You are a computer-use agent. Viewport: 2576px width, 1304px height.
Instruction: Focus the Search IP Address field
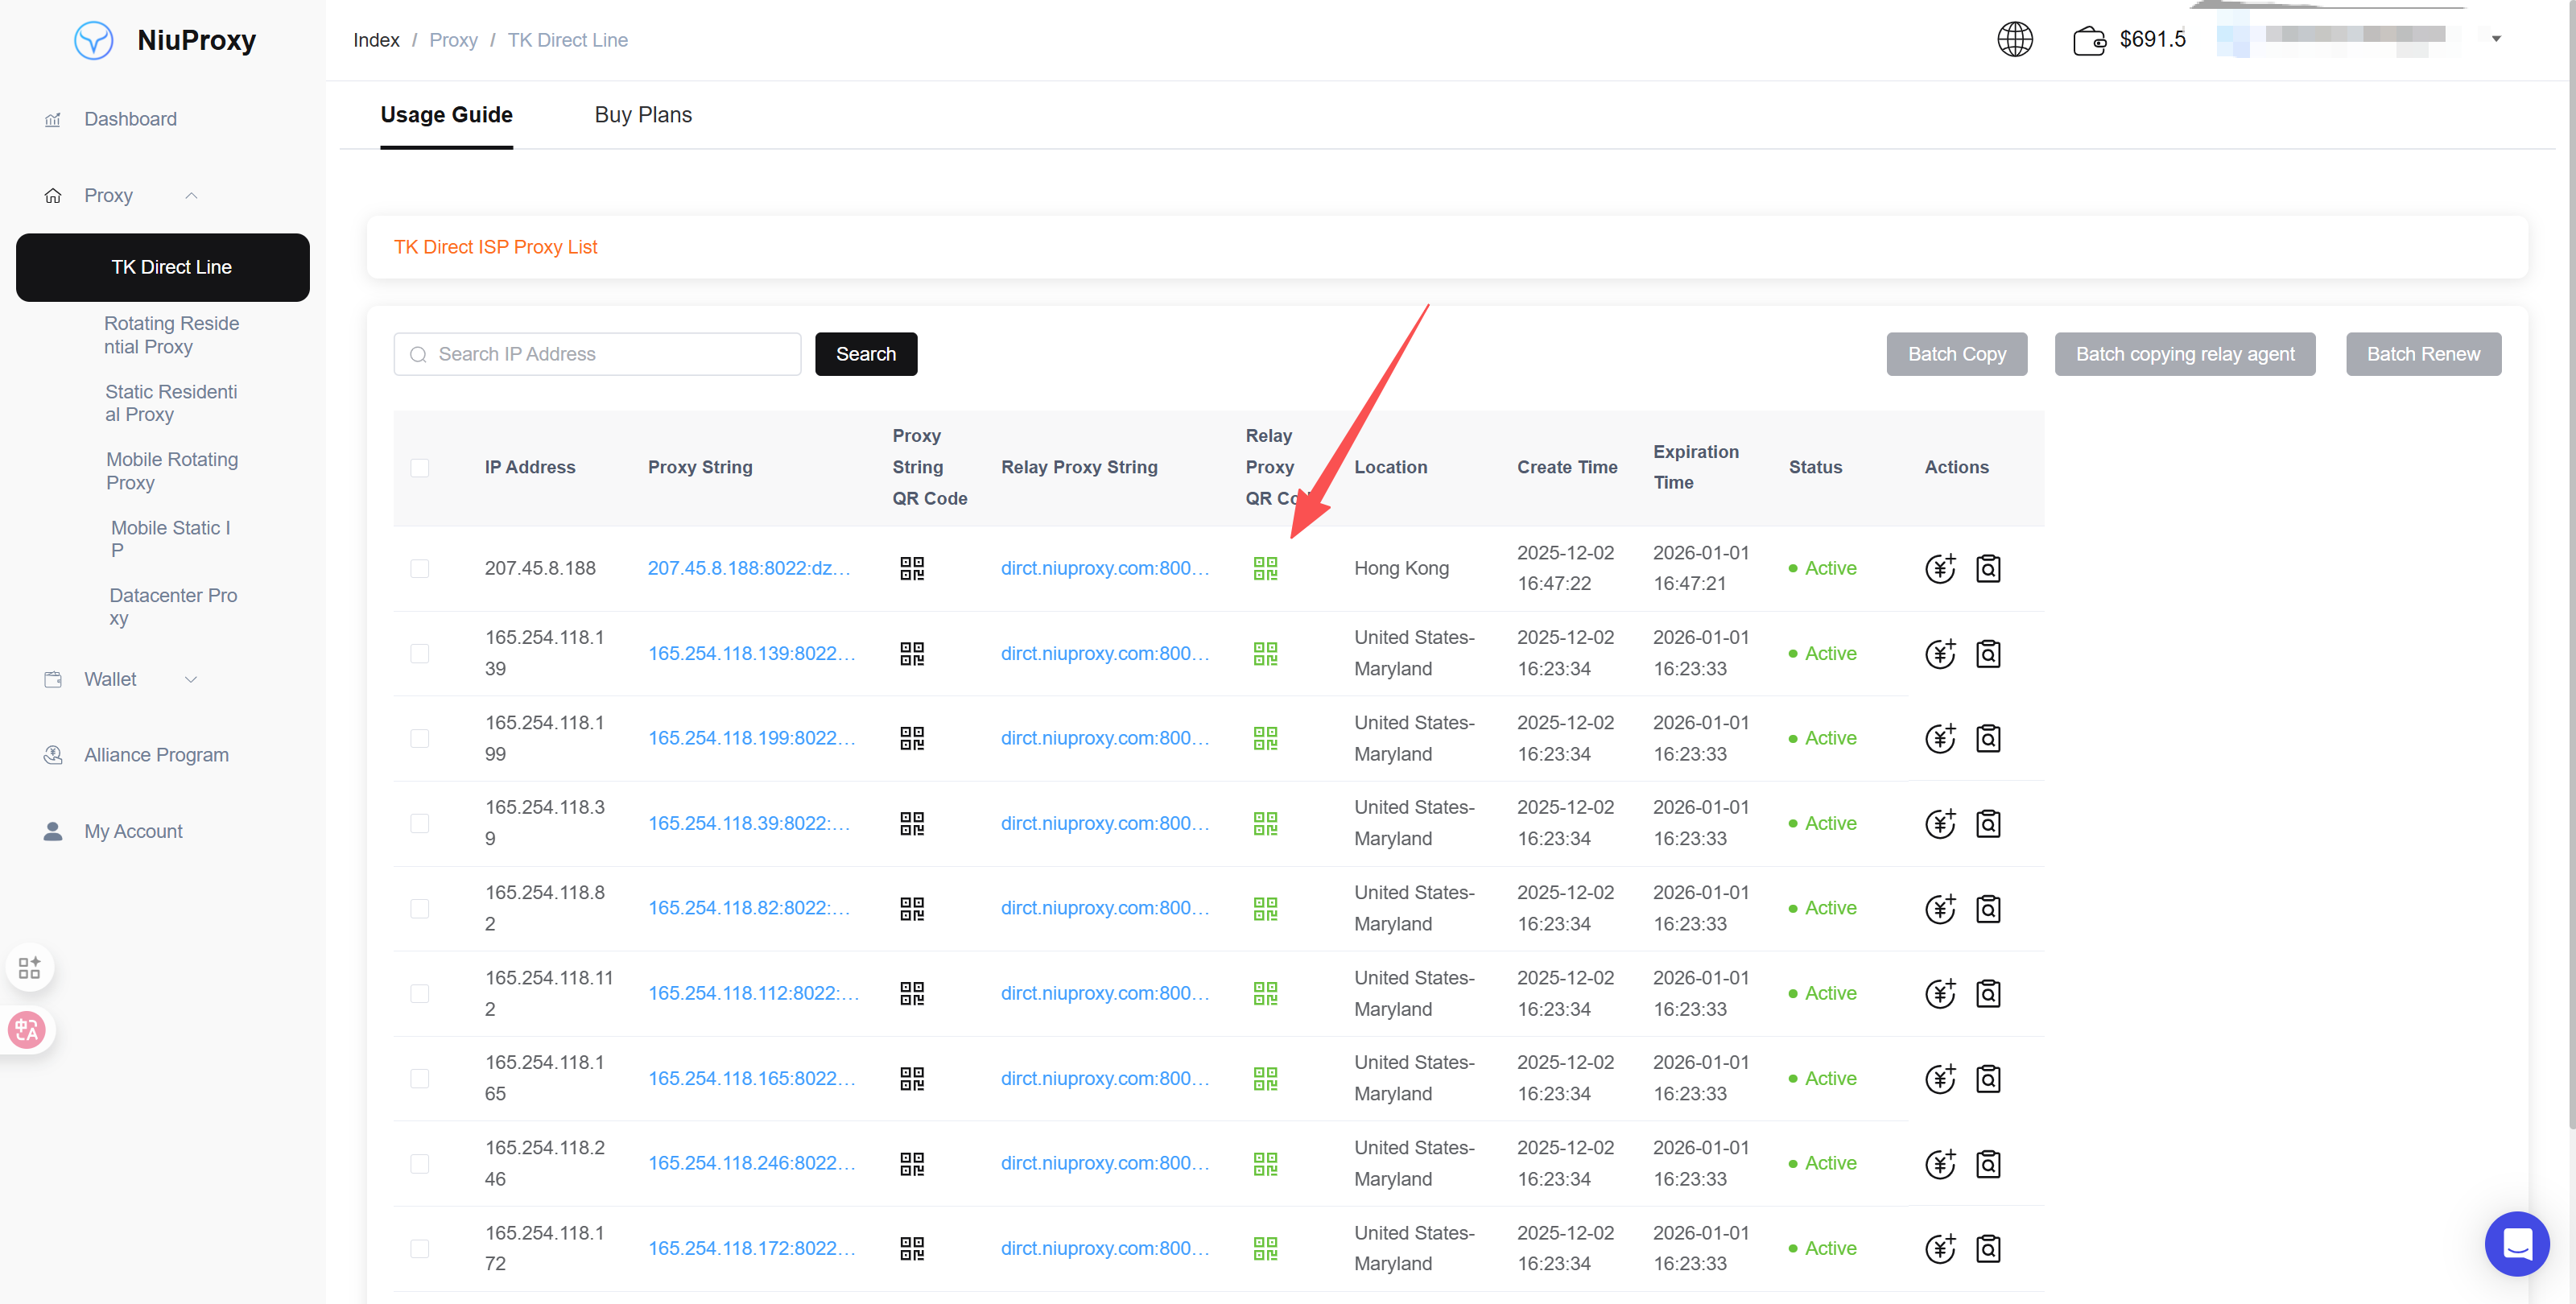pyautogui.click(x=597, y=354)
